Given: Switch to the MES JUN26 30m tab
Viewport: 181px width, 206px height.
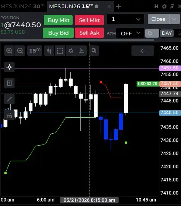Looking at the screenshot, I should pos(23,6).
